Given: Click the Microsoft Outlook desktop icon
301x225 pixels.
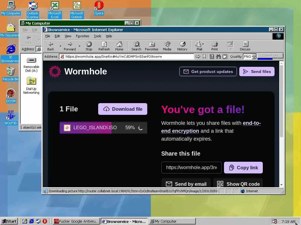Looking at the screenshot, I should pyautogui.click(x=77, y=10).
